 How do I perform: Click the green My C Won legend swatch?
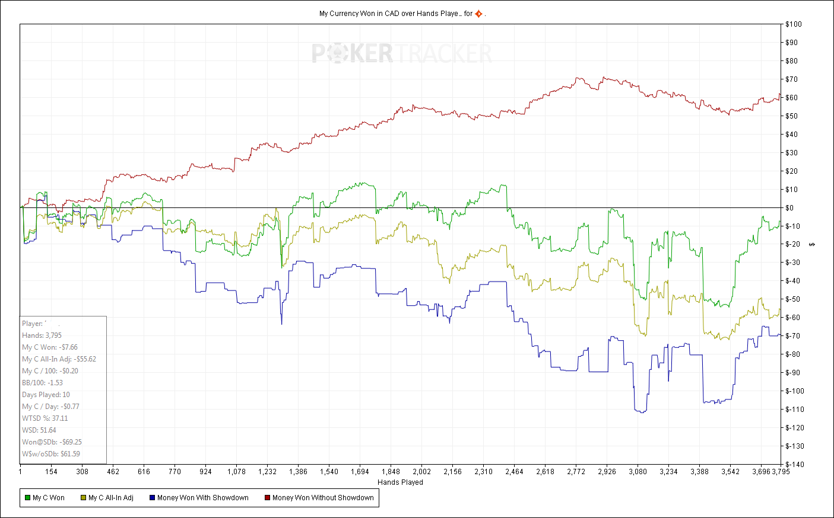pyautogui.click(x=27, y=498)
